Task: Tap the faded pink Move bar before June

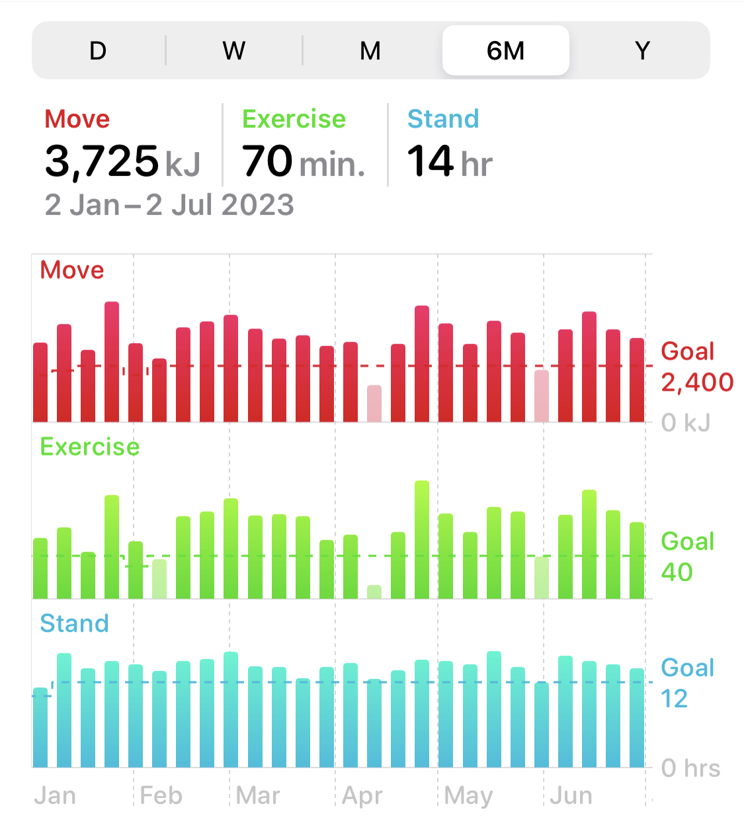Action: pos(542,396)
